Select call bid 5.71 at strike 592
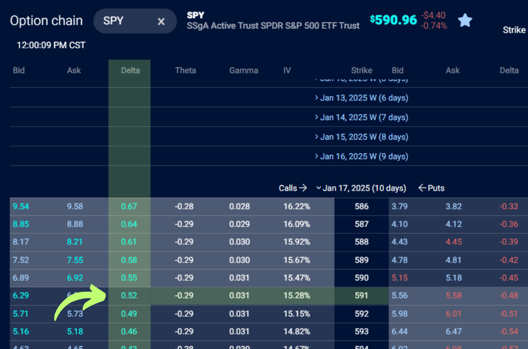The image size is (528, 349). [x=21, y=313]
